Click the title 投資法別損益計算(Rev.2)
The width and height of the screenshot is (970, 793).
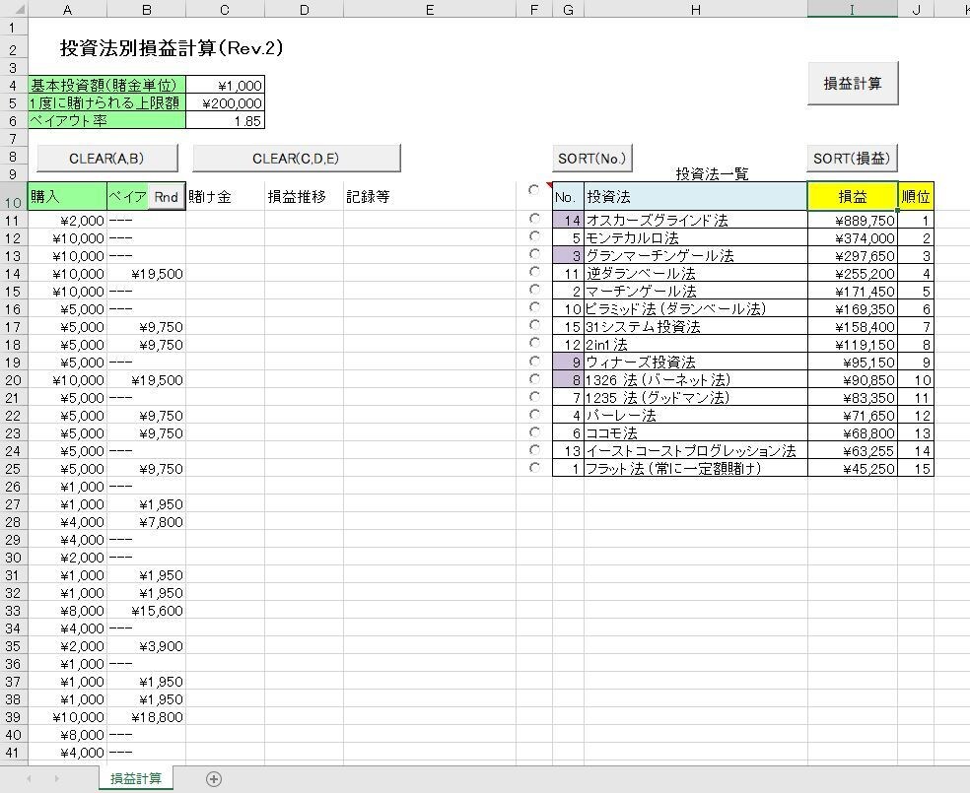coord(172,48)
